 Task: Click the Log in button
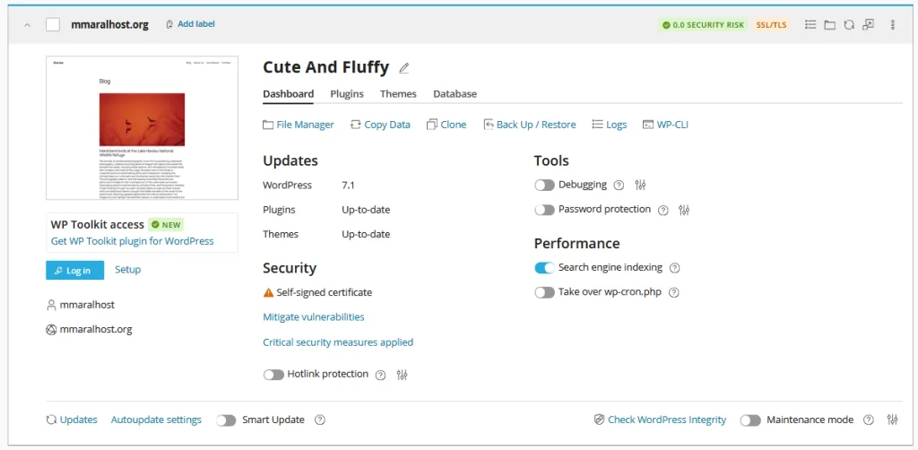coord(75,271)
